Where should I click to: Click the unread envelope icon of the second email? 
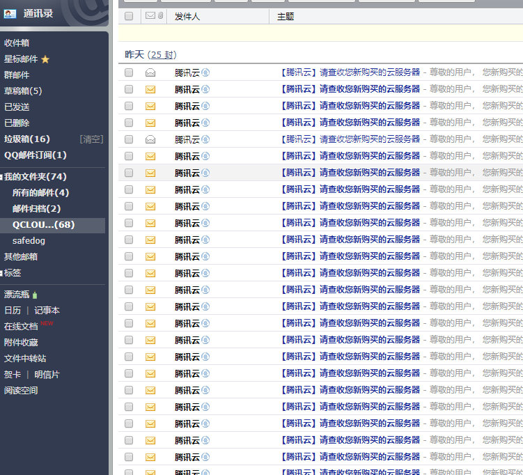pyautogui.click(x=150, y=89)
